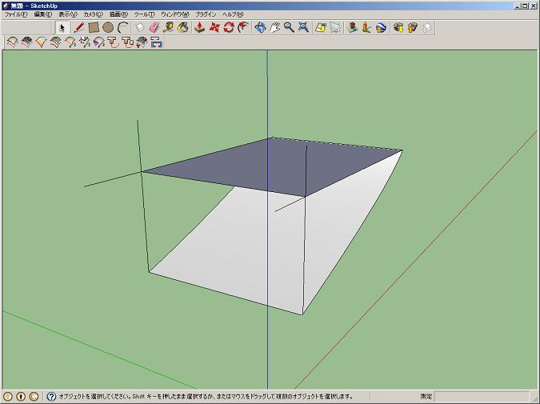The height and width of the screenshot is (404, 540).
Task: Select the arrow Select tool
Action: (x=62, y=27)
